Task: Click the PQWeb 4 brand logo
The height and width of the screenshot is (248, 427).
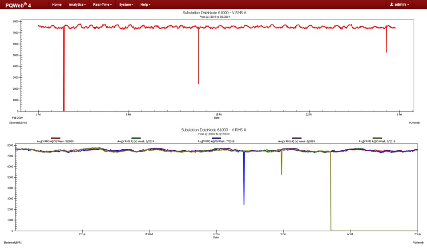Action: click(x=18, y=5)
